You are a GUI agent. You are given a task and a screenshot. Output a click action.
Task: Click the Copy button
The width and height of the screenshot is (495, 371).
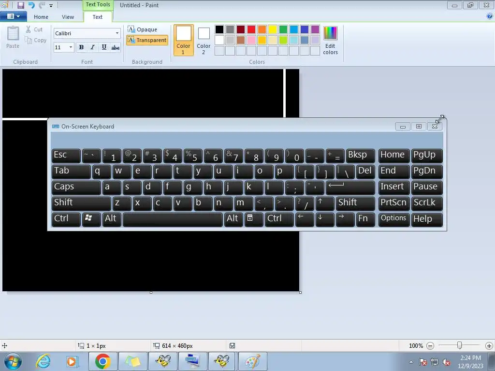tap(36, 40)
